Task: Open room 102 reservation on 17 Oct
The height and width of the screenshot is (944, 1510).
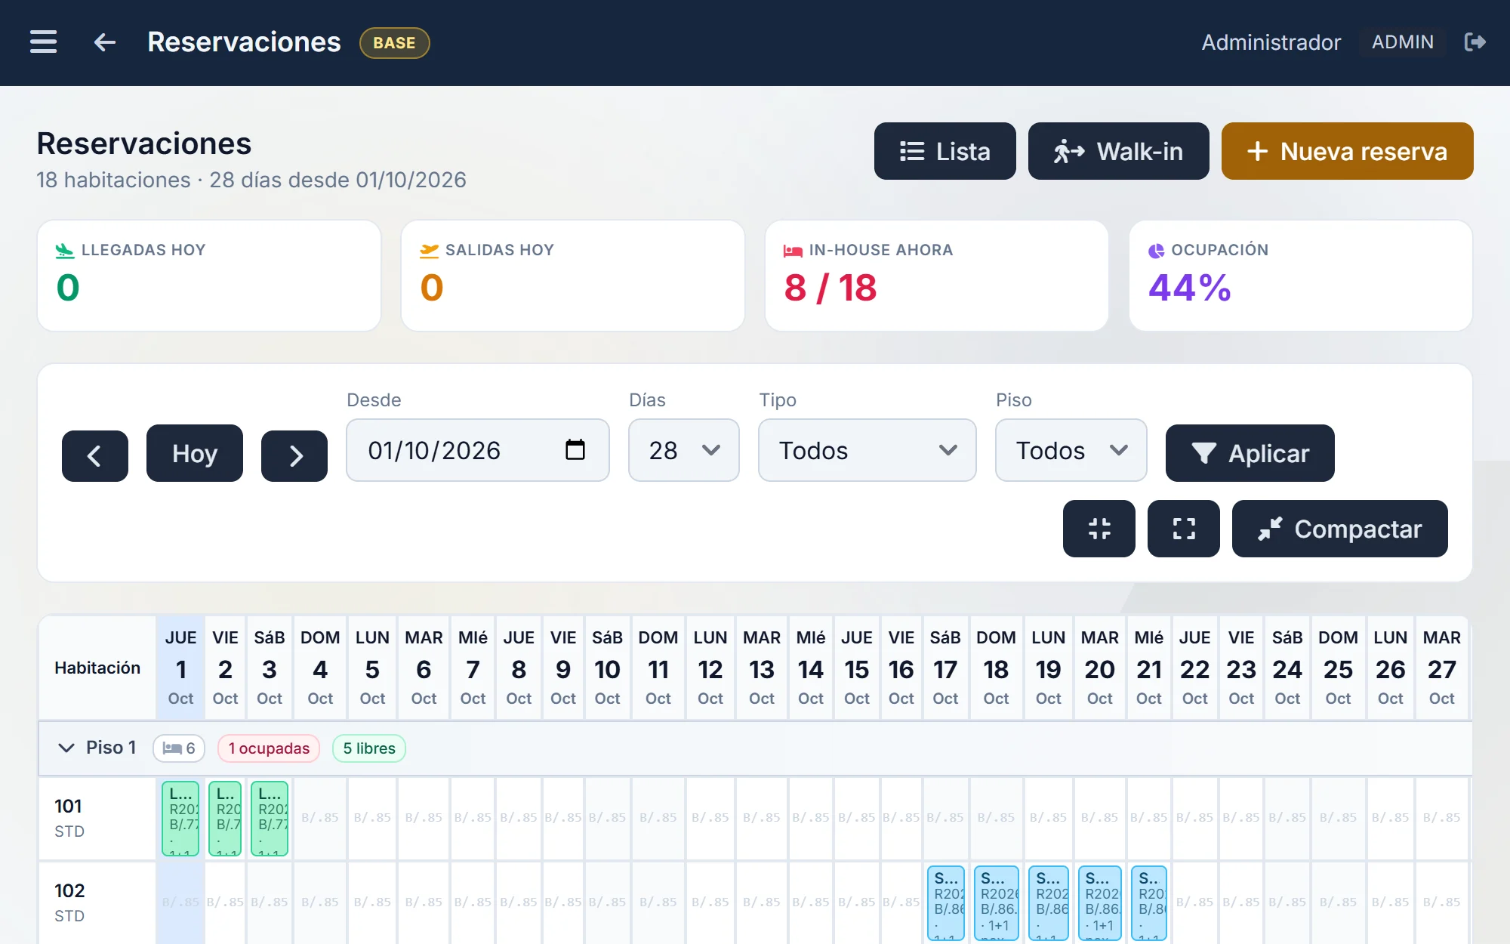Action: (x=946, y=903)
